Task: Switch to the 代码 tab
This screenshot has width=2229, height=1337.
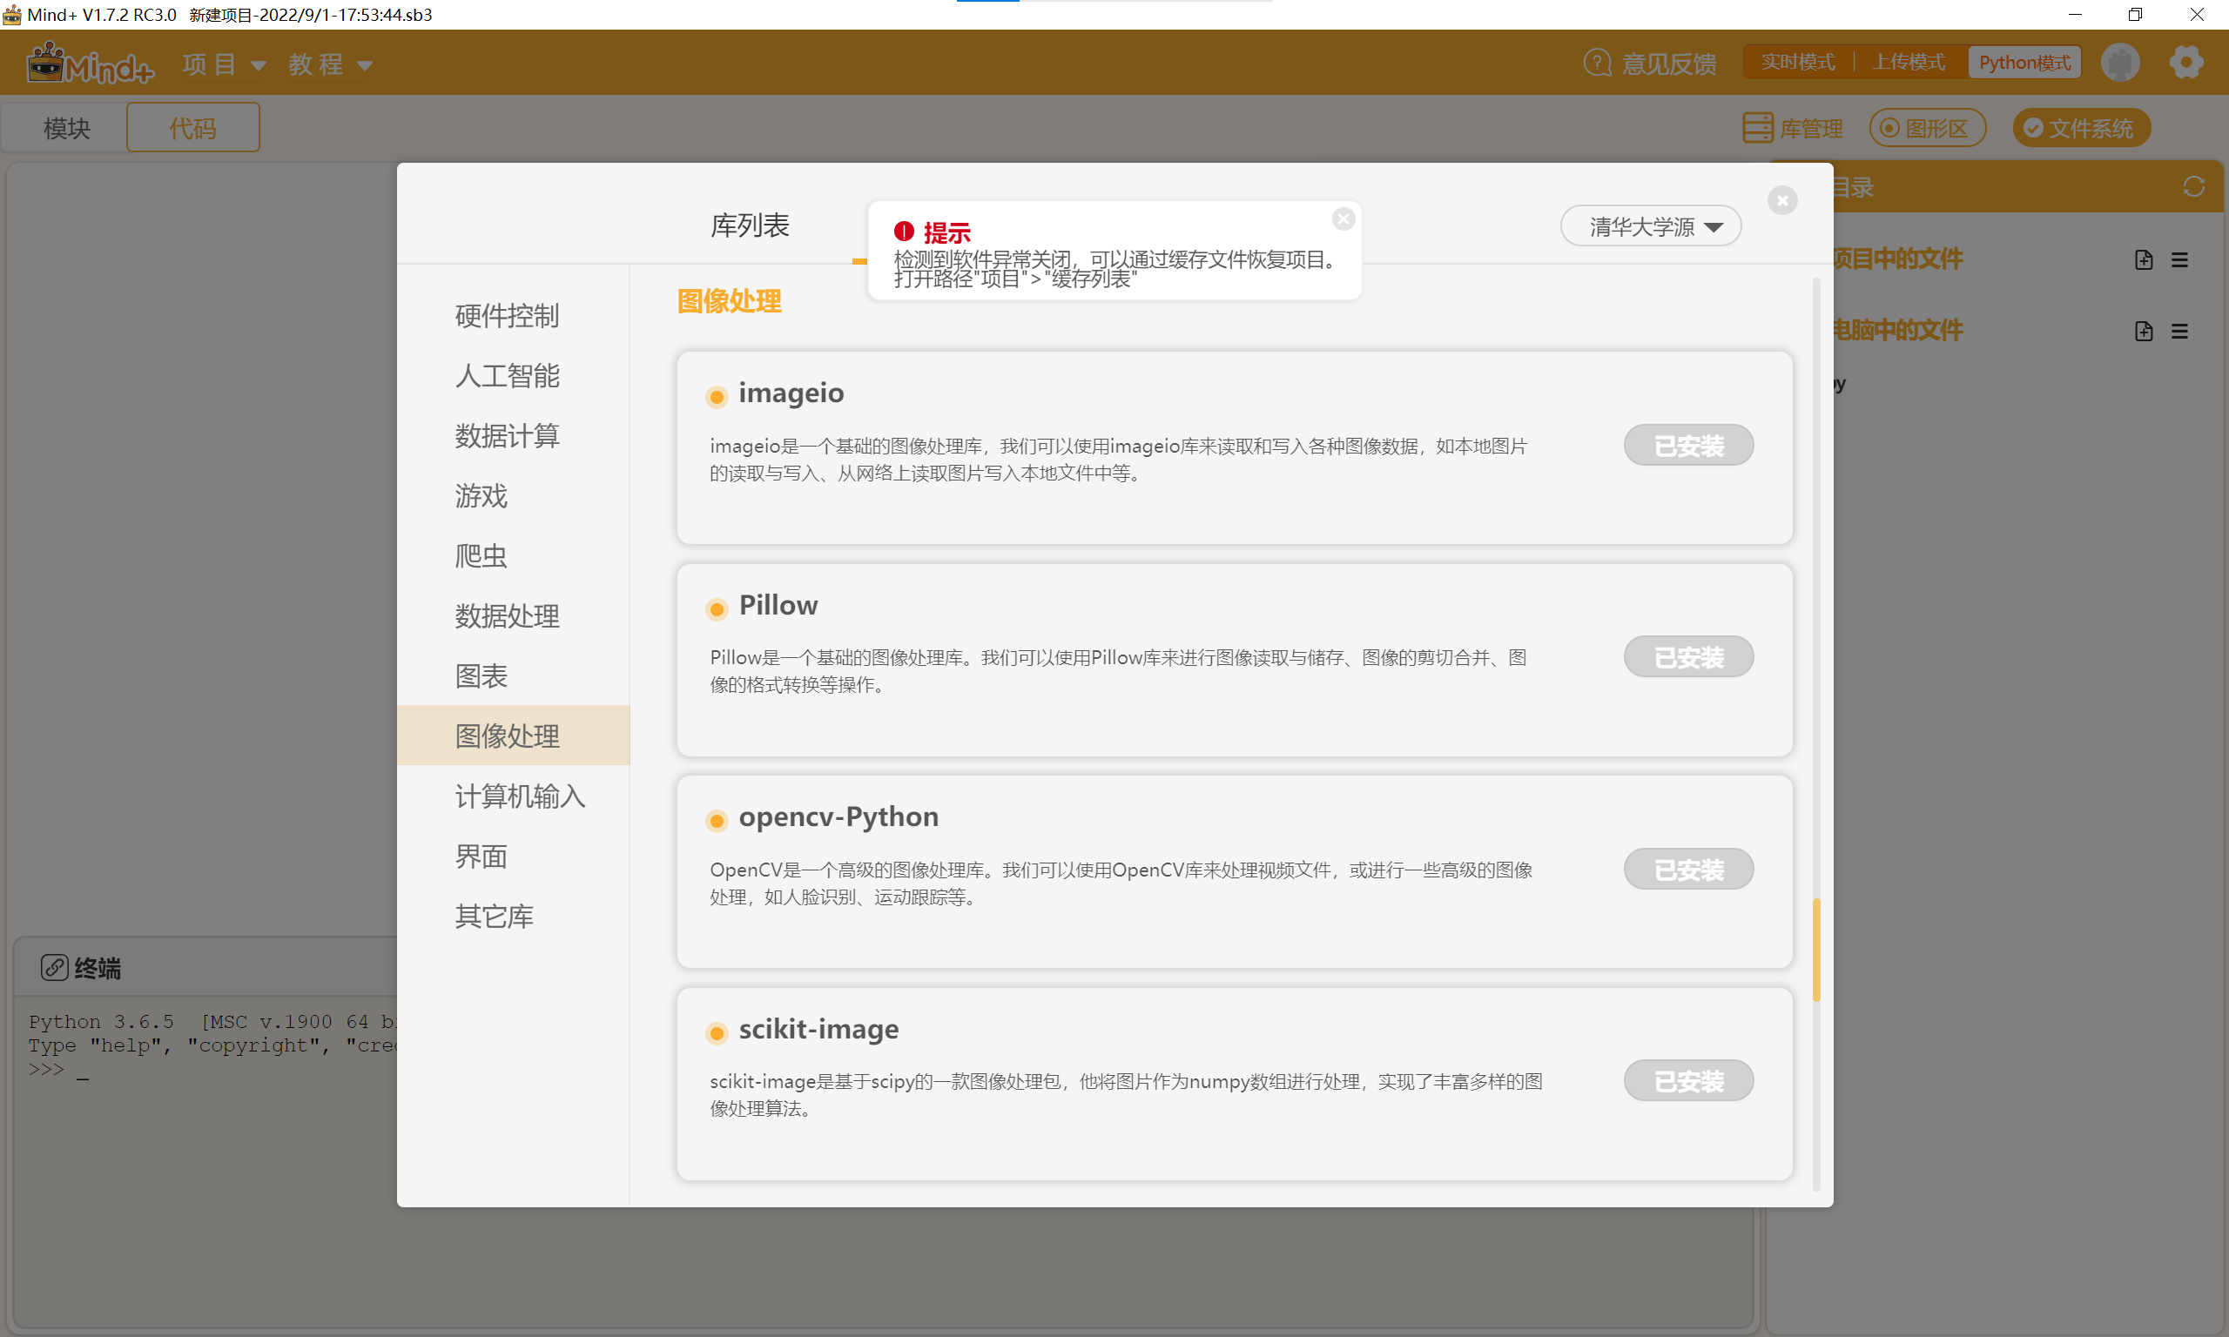Action: point(192,127)
